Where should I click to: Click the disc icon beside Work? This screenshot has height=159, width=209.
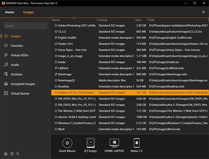pyautogui.click(x=56, y=129)
